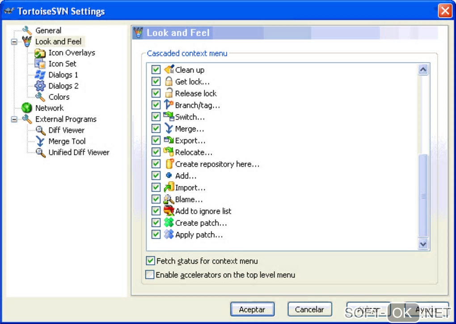Click the Clean up broom icon

point(169,69)
